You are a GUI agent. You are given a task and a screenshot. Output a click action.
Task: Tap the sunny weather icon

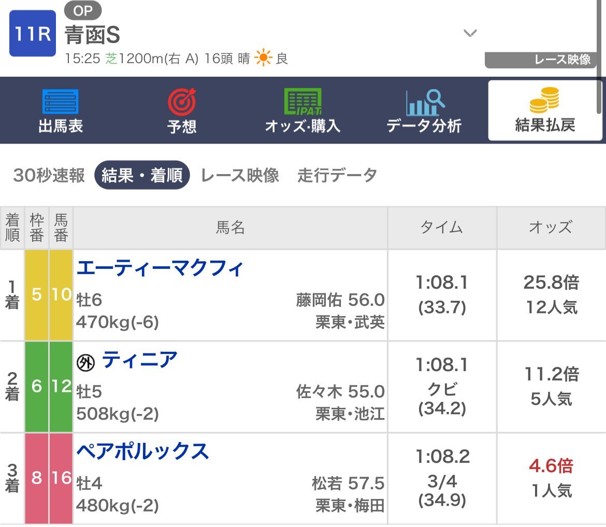coord(263,58)
